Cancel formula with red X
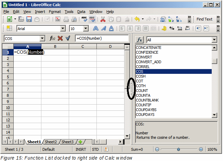 (x=60, y=38)
